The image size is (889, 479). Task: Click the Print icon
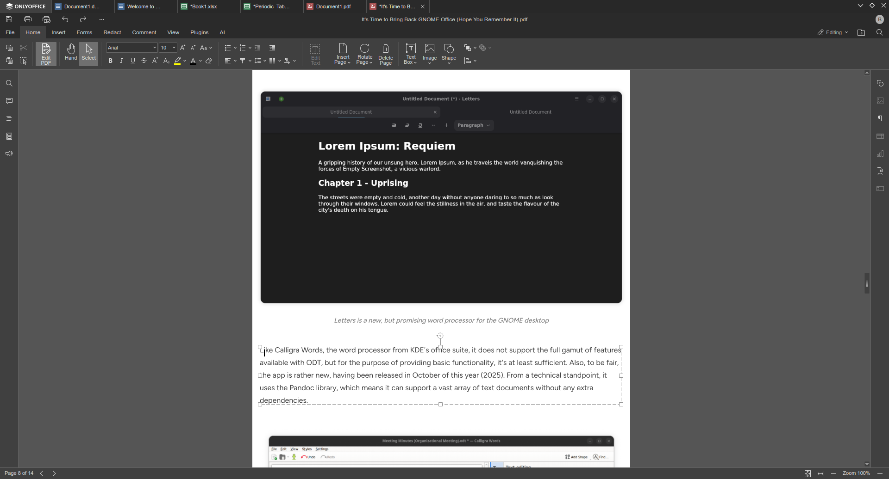pyautogui.click(x=28, y=19)
